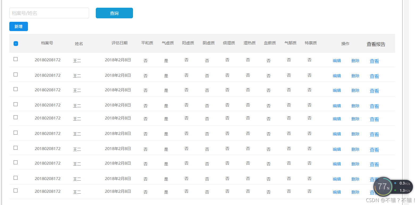419x205 pixels.
Task: Click the 查看报告 column header
Action: pos(376,44)
